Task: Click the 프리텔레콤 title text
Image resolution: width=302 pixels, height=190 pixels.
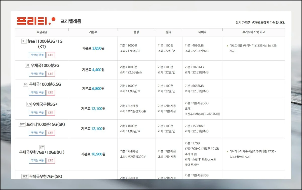Action: 71,21
